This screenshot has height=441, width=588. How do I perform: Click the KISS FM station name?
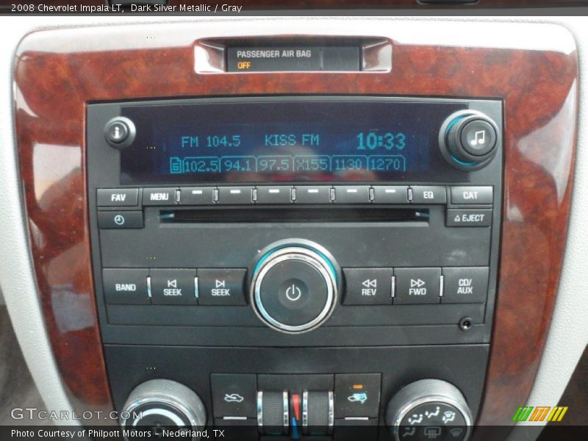292,140
